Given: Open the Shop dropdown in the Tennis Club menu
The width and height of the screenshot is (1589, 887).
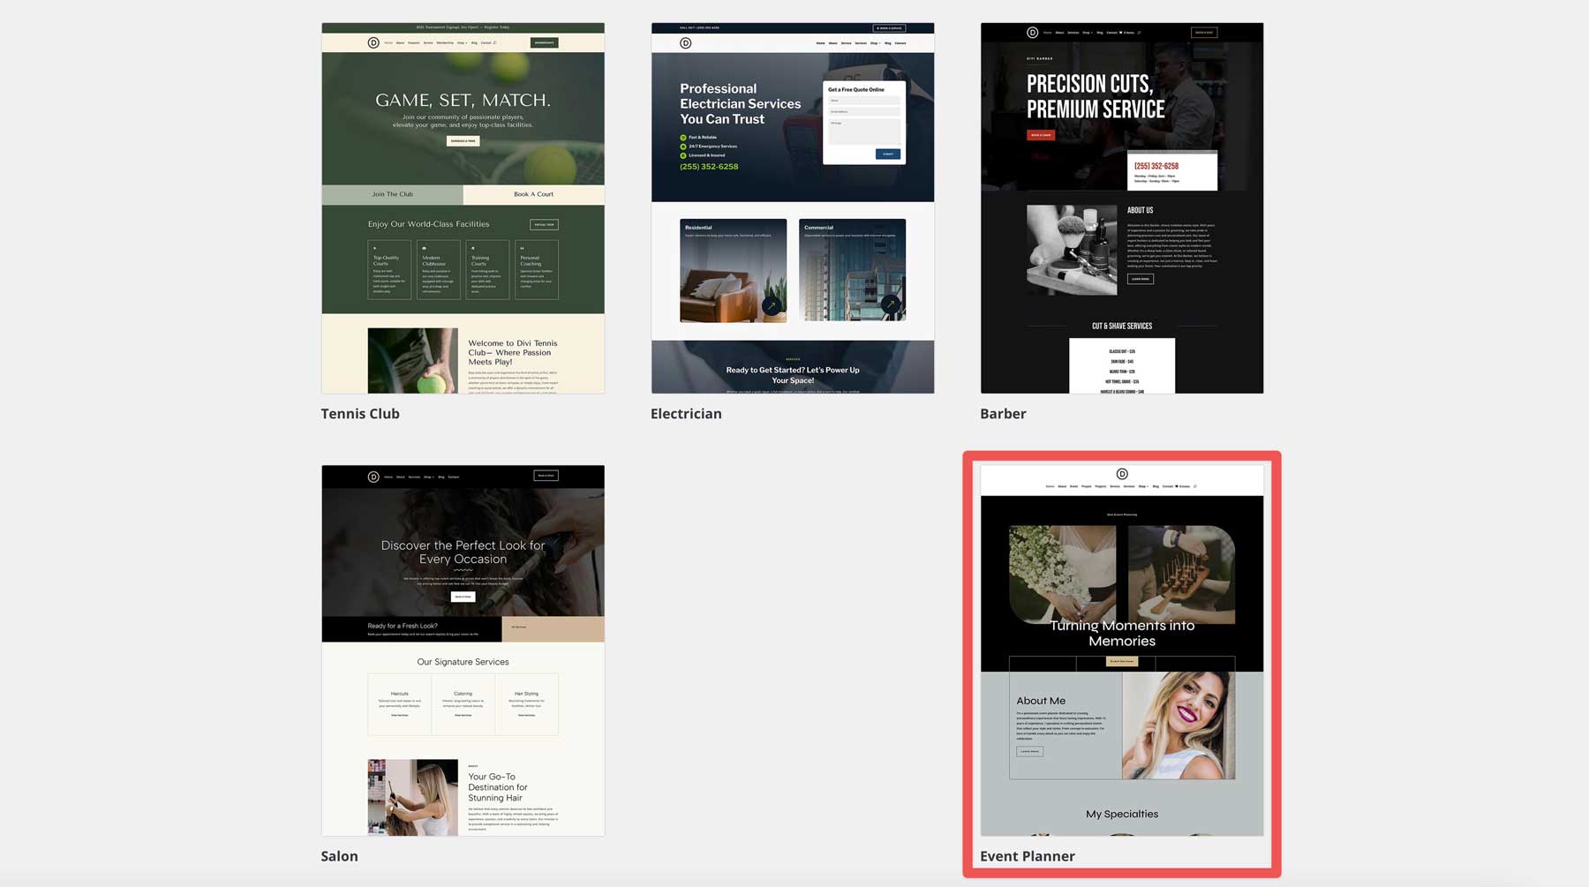Looking at the screenshot, I should (x=462, y=42).
